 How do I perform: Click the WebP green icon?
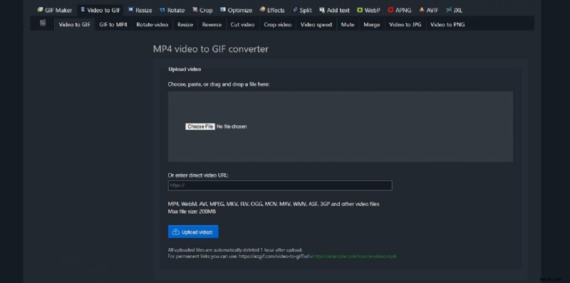point(360,10)
